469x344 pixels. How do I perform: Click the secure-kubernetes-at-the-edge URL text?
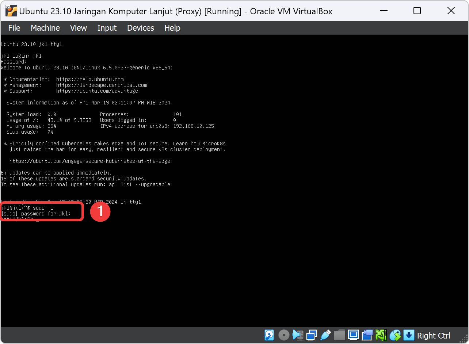[90, 161]
